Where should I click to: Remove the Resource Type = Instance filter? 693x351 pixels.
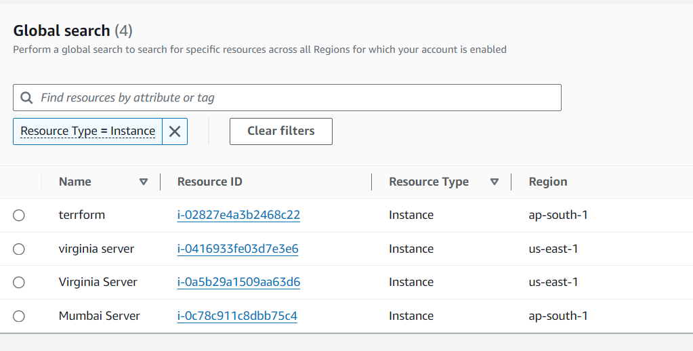coord(175,131)
